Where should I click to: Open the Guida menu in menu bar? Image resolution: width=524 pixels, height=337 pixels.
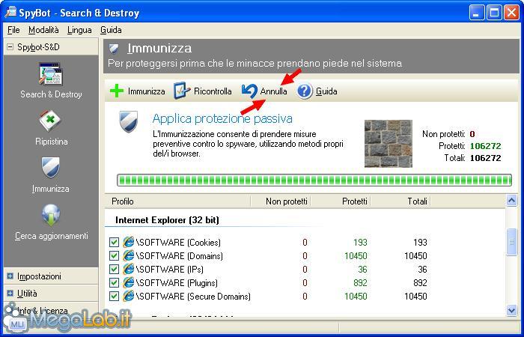coord(111,30)
